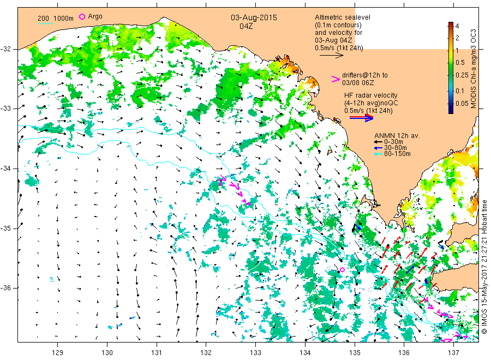The image size is (491, 360).
Task: Click the cyan 200/1000m isobath legend line
Action: (x=45, y=23)
